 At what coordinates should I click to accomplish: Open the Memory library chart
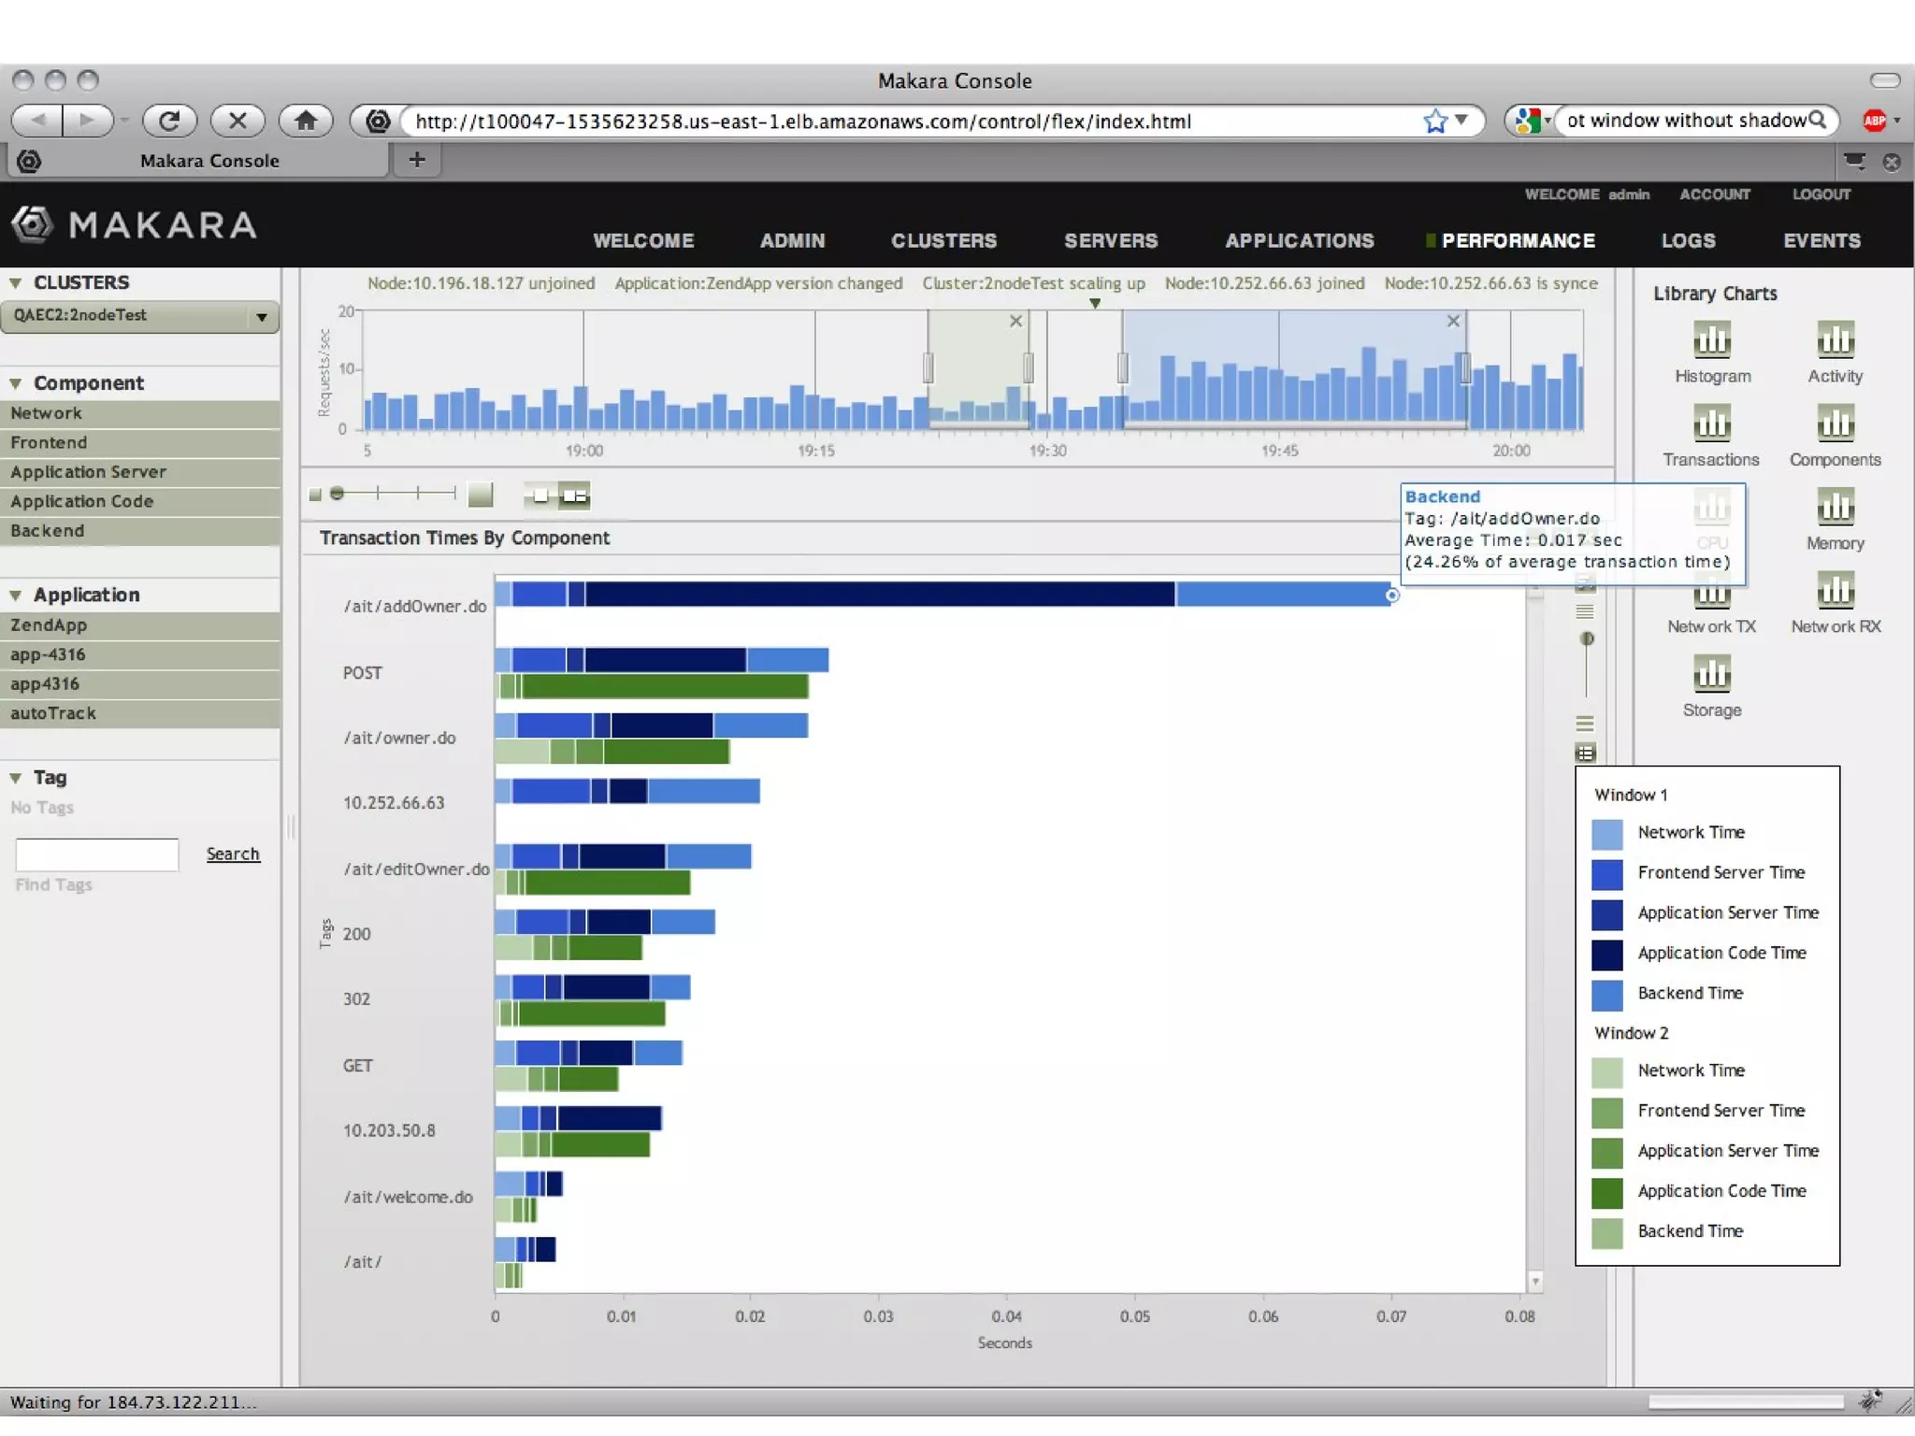[1835, 509]
